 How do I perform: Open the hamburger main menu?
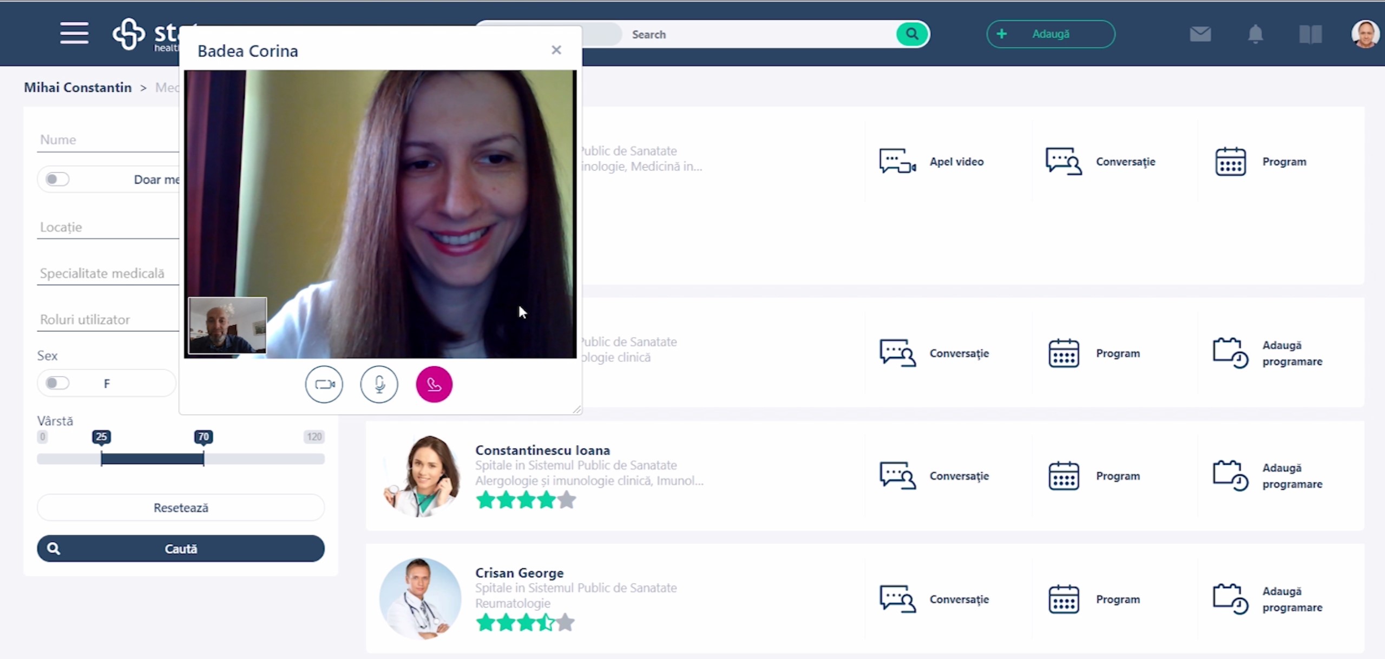[x=74, y=34]
